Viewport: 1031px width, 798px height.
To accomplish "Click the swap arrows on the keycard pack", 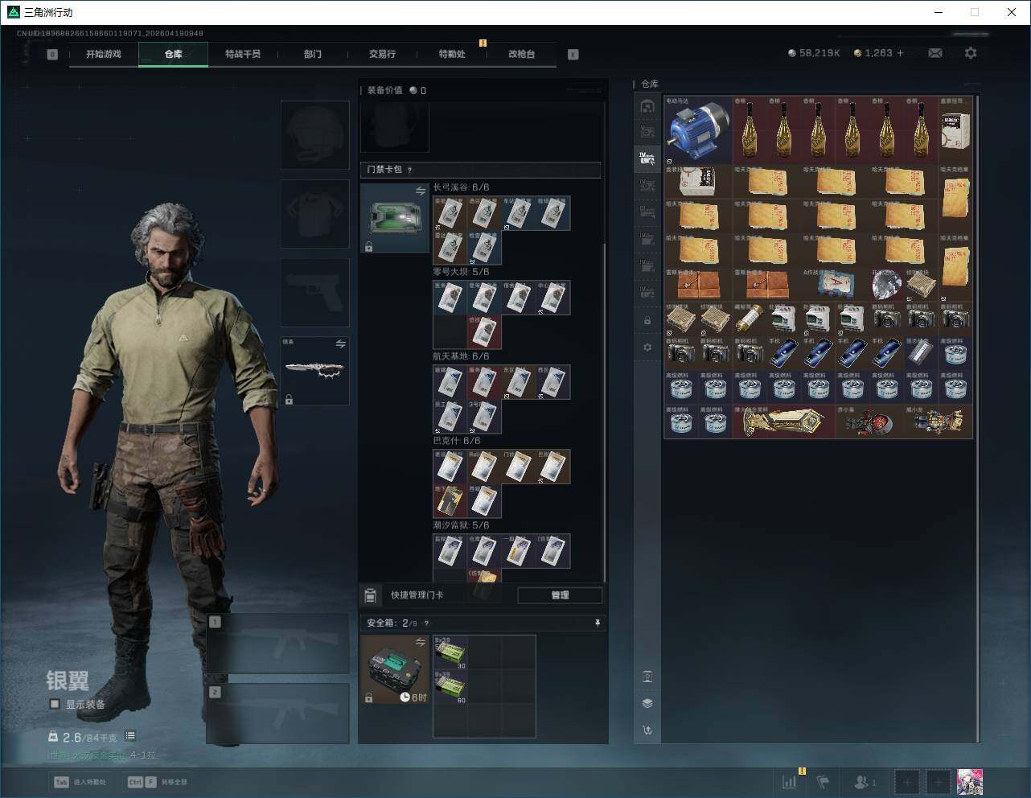I will click(x=421, y=191).
